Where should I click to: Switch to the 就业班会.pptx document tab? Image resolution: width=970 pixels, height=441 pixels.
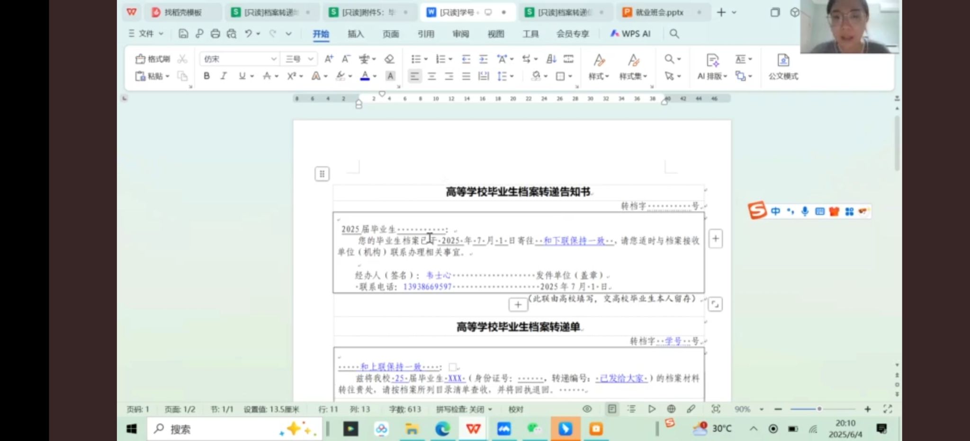tap(659, 12)
